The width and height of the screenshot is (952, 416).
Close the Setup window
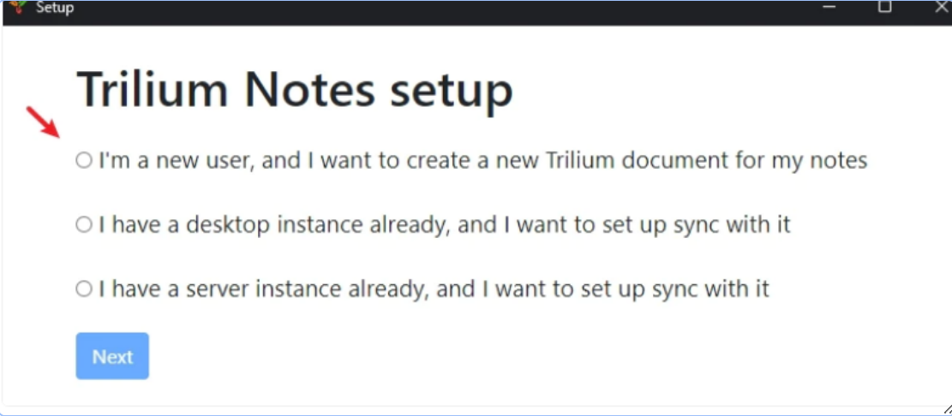click(x=941, y=7)
